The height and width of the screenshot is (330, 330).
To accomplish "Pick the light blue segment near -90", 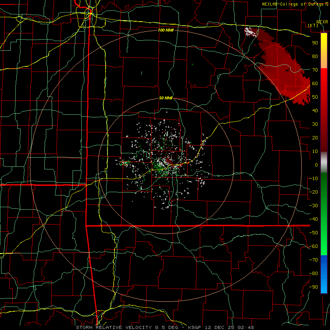I will click(x=324, y=287).
